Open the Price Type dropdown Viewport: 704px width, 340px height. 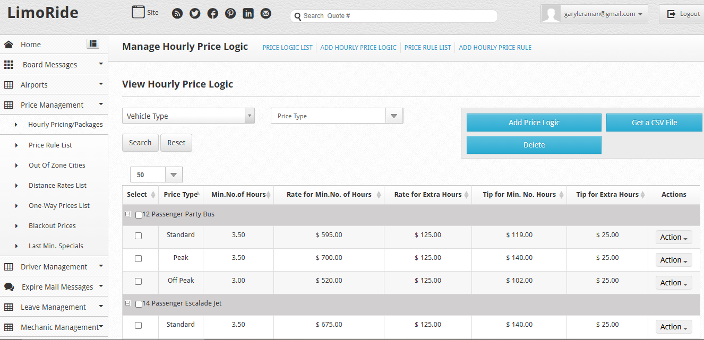pyautogui.click(x=337, y=116)
